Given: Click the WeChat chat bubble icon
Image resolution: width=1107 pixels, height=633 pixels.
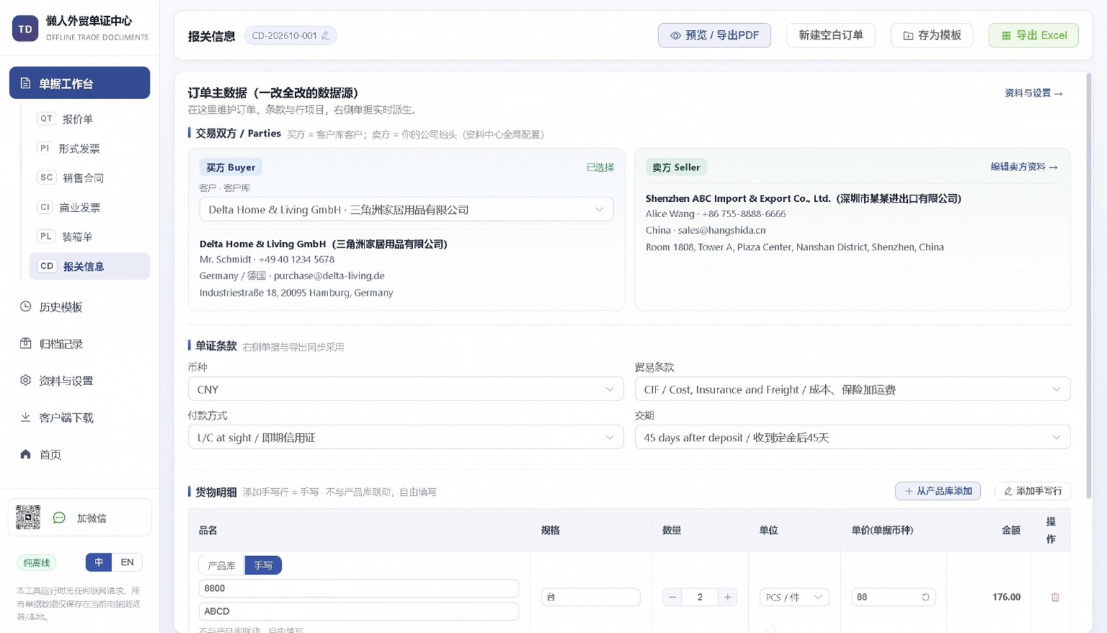Looking at the screenshot, I should pyautogui.click(x=59, y=518).
